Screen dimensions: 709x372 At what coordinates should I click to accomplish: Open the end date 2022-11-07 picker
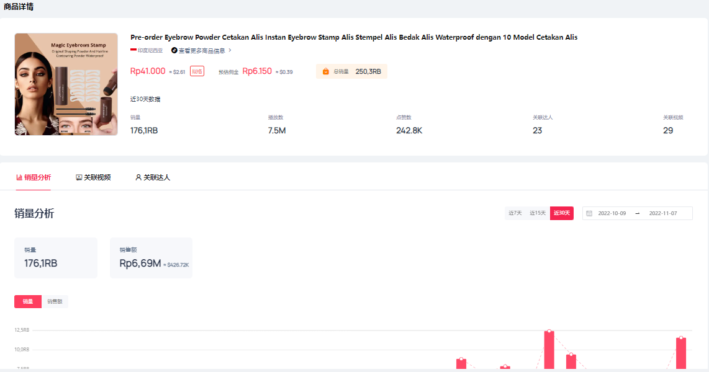click(662, 213)
